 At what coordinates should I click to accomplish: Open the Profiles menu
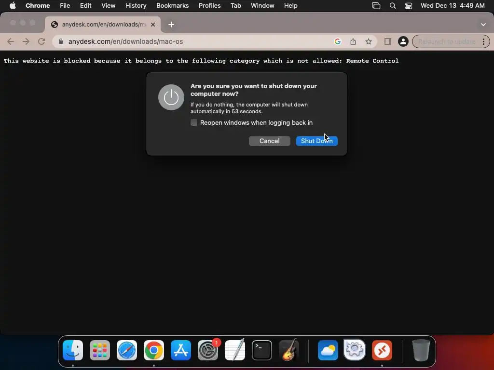coord(209,6)
